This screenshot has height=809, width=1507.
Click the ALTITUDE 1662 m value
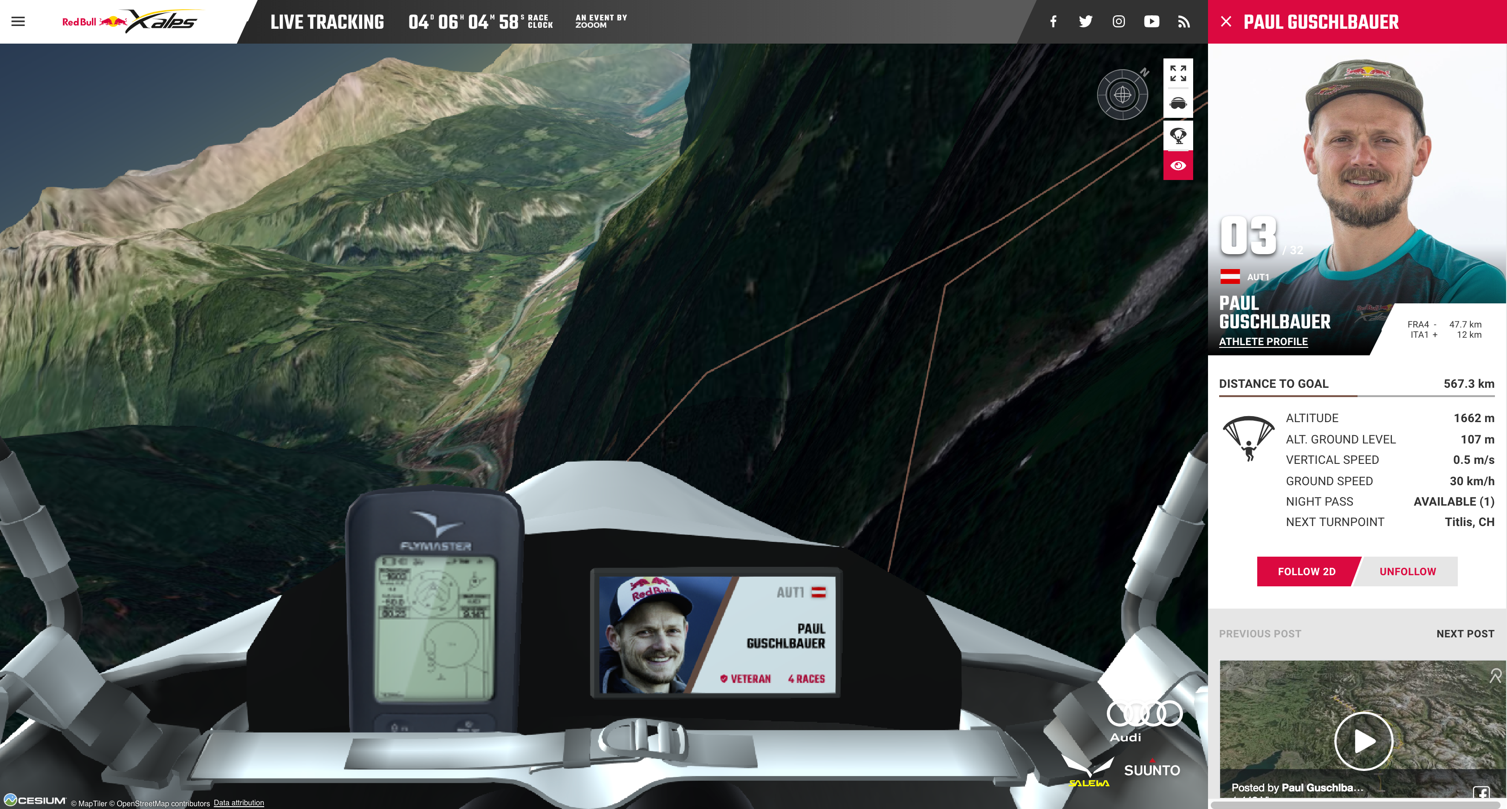tap(1474, 418)
